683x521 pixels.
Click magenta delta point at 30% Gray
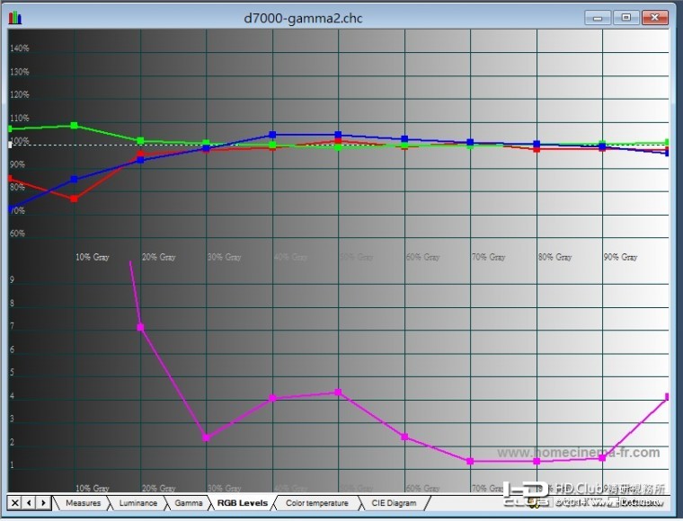(207, 437)
